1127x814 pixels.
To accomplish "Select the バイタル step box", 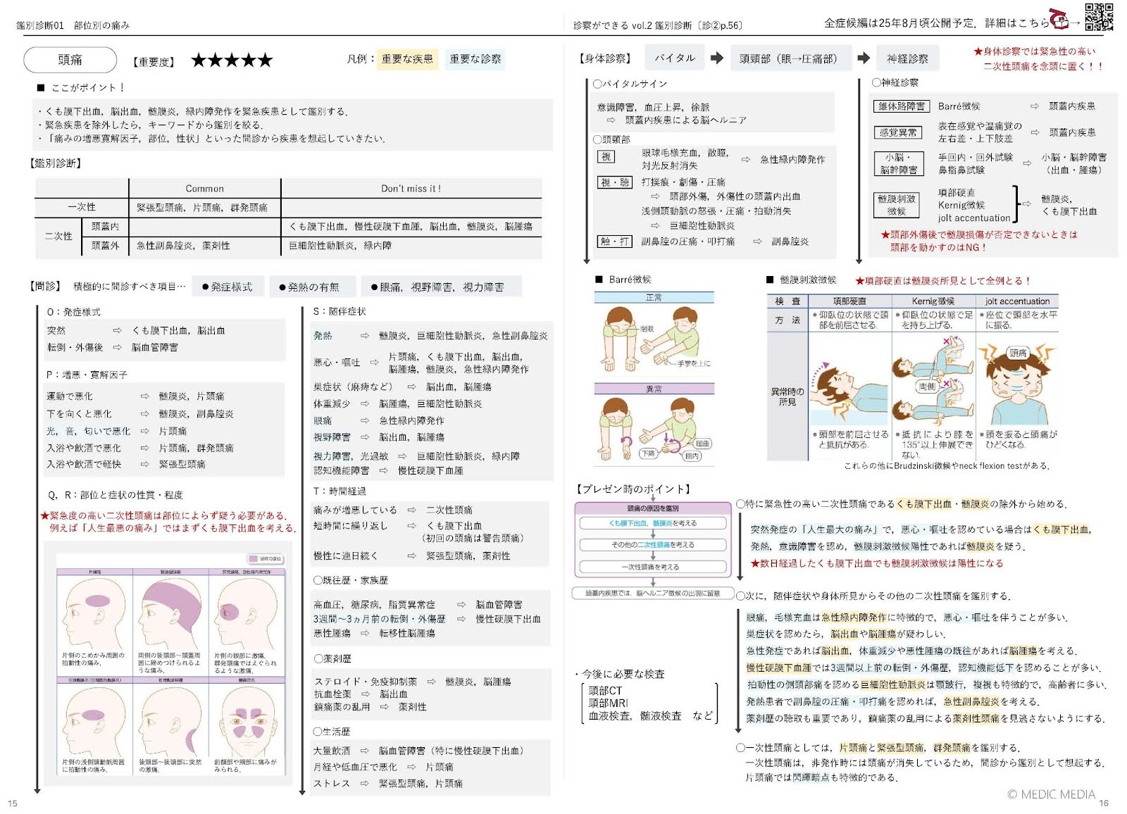I will [675, 58].
